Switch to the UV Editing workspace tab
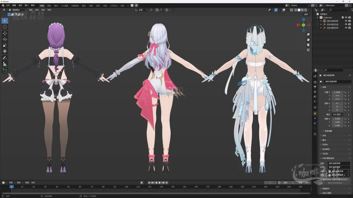 click(64, 5)
